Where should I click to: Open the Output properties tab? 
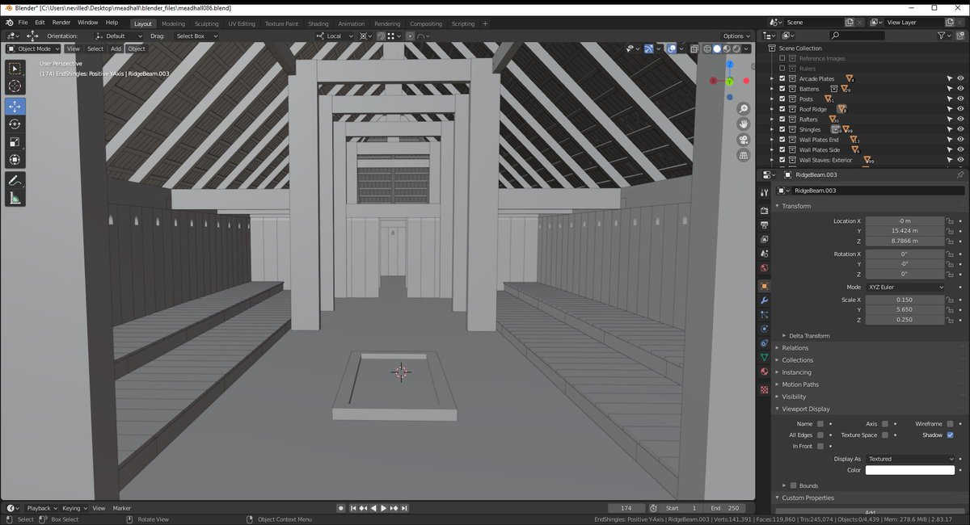[x=765, y=225]
